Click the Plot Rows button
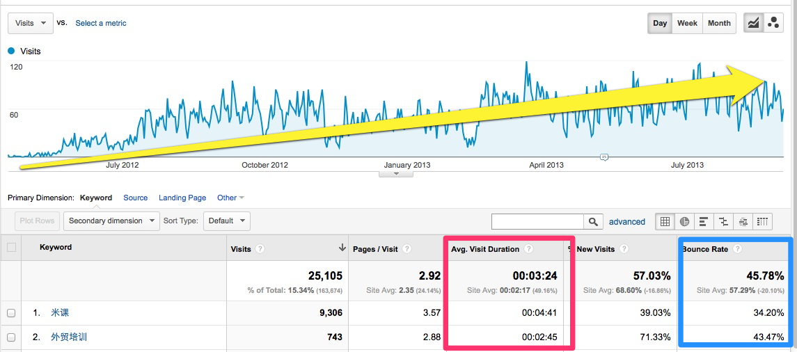 coord(37,221)
